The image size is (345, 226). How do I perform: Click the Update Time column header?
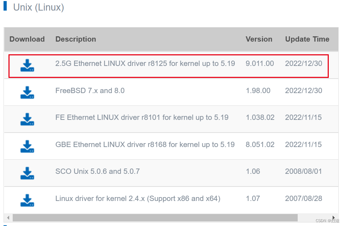[307, 39]
